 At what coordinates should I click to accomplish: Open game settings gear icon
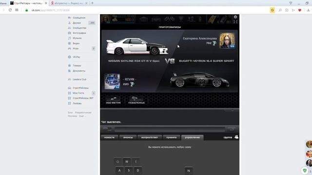pos(235,17)
